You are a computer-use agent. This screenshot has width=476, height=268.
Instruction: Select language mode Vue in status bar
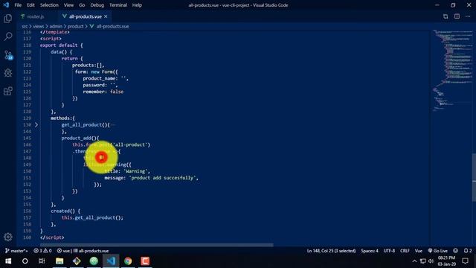419,251
